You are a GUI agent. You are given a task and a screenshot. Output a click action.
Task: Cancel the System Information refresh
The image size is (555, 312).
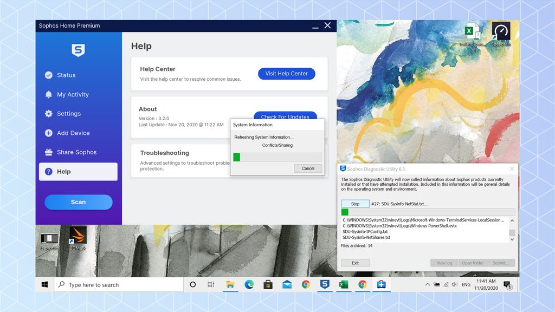(308, 168)
